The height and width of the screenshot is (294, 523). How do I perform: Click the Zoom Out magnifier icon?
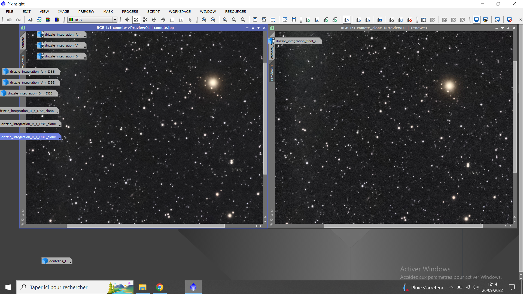coord(213,20)
